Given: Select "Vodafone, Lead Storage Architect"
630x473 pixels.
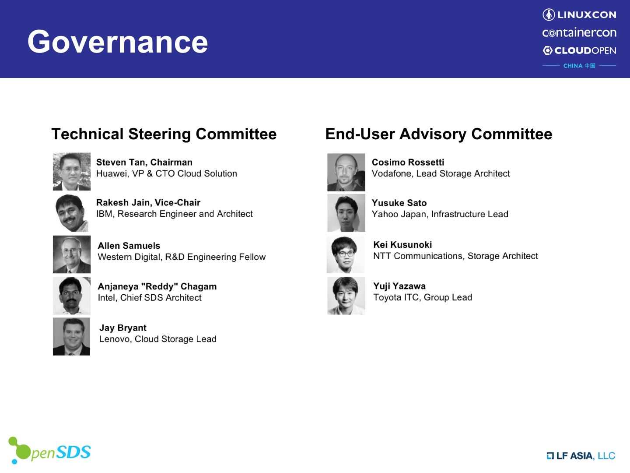Looking at the screenshot, I should [x=441, y=174].
